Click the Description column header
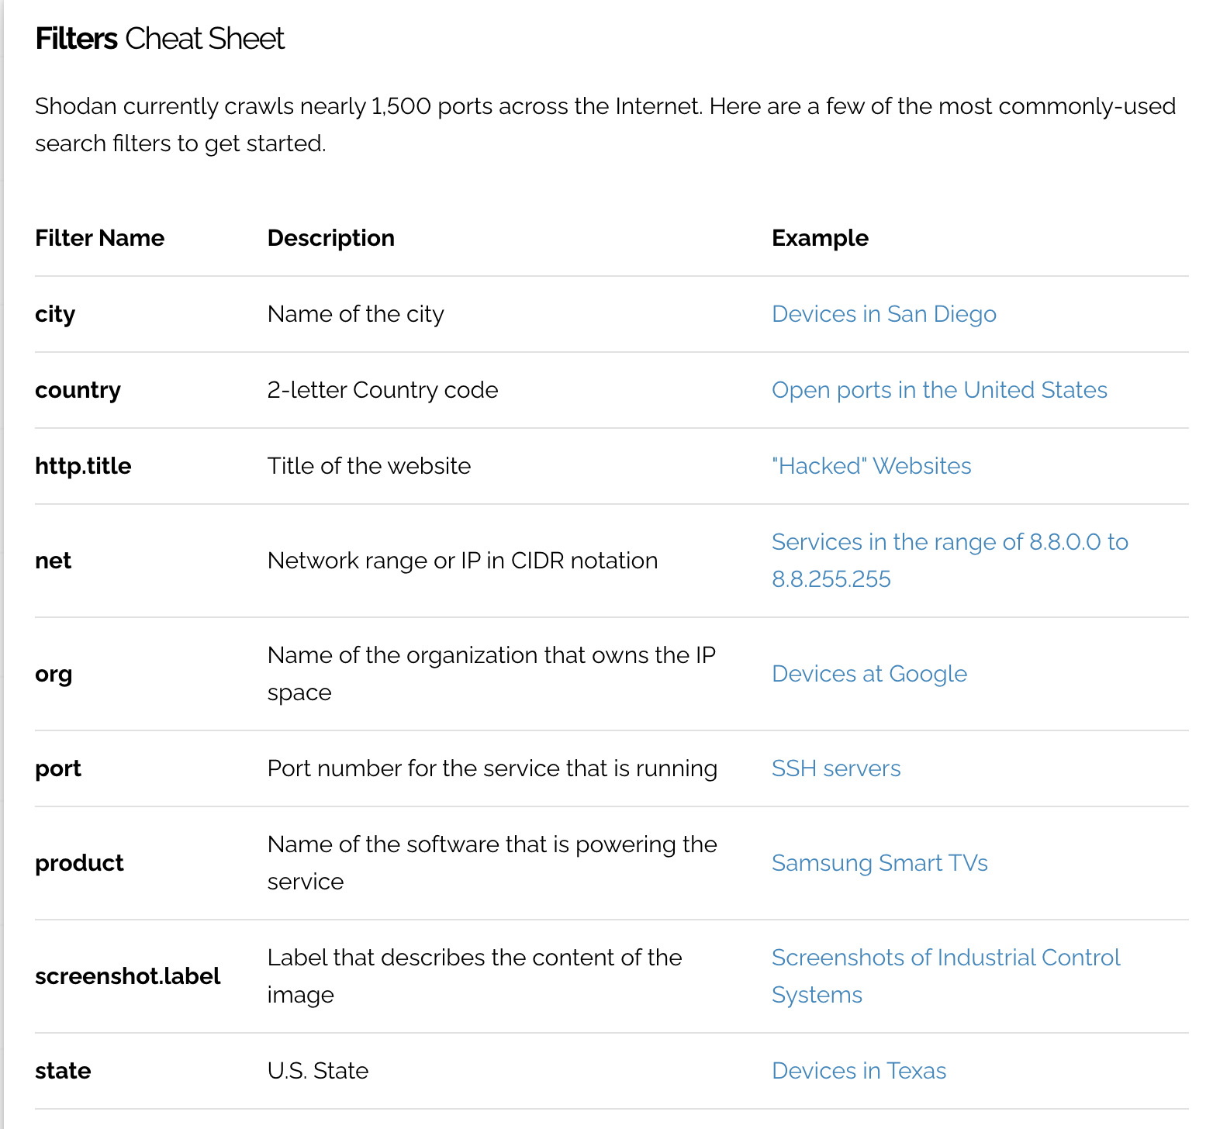Image resolution: width=1213 pixels, height=1129 pixels. coord(330,238)
